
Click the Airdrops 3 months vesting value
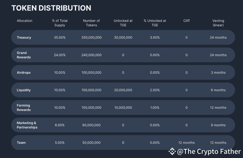pyautogui.click(x=218, y=72)
